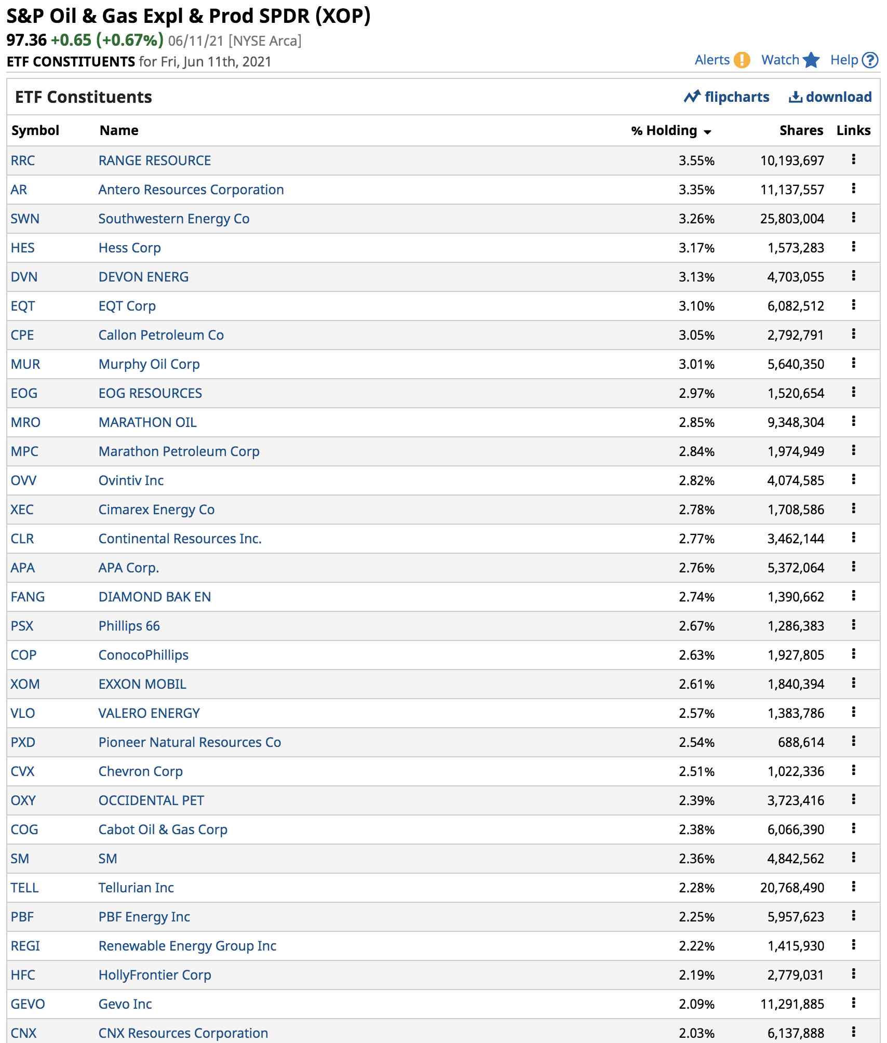The image size is (887, 1043).
Task: Click the XOM ticker symbol
Action: tap(25, 684)
